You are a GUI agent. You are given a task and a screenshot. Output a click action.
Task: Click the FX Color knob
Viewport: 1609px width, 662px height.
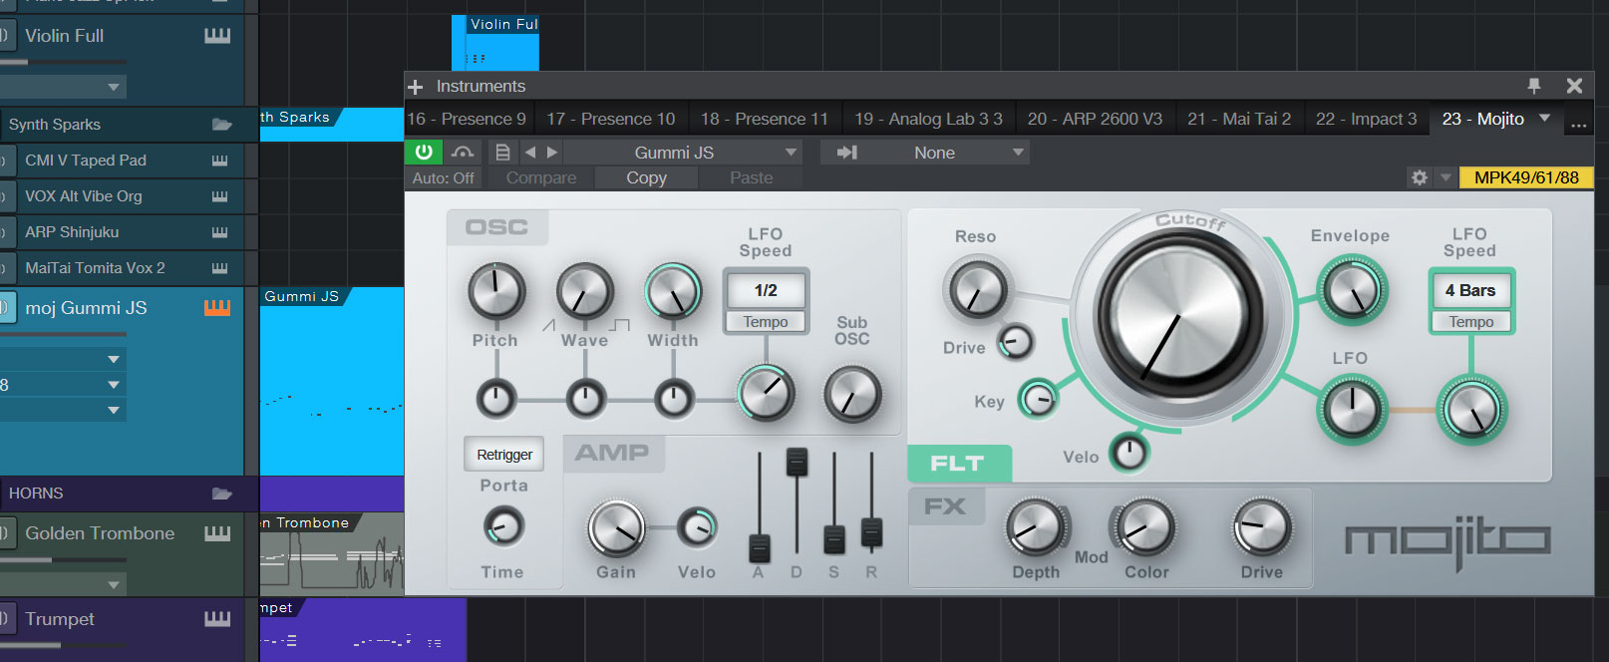[1145, 528]
